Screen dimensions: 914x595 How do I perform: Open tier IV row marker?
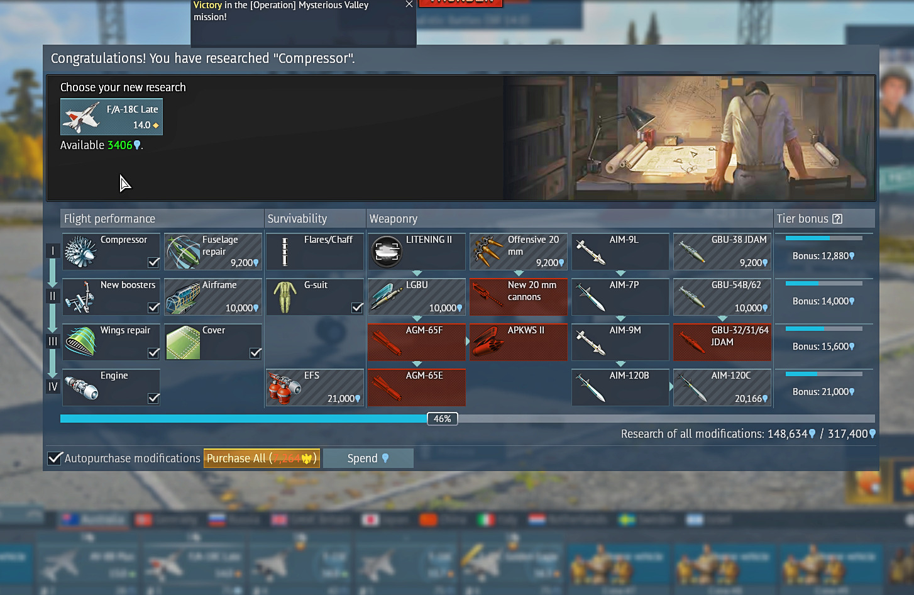(53, 387)
